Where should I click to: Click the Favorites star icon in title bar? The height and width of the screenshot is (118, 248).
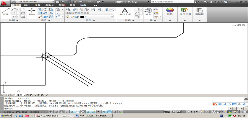(217, 2)
